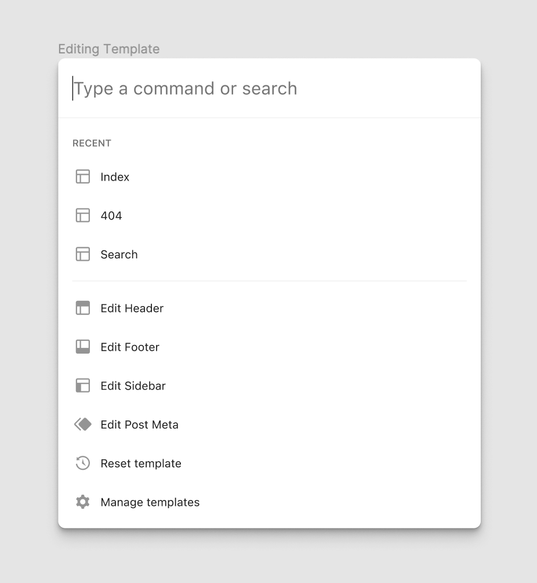This screenshot has width=537, height=583.
Task: Click the 404 template icon
Action: coord(82,215)
